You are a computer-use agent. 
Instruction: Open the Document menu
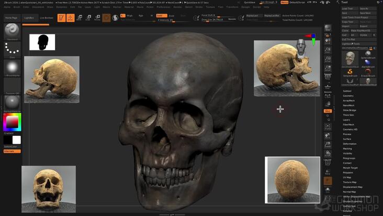(38, 7)
